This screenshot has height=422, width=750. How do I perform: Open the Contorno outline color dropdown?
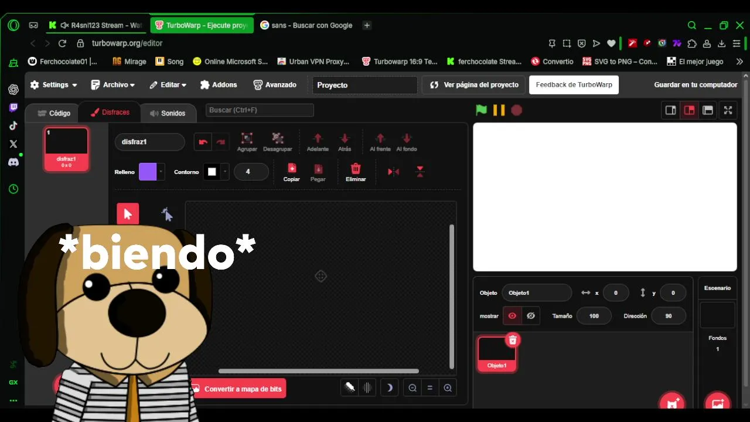(x=226, y=172)
